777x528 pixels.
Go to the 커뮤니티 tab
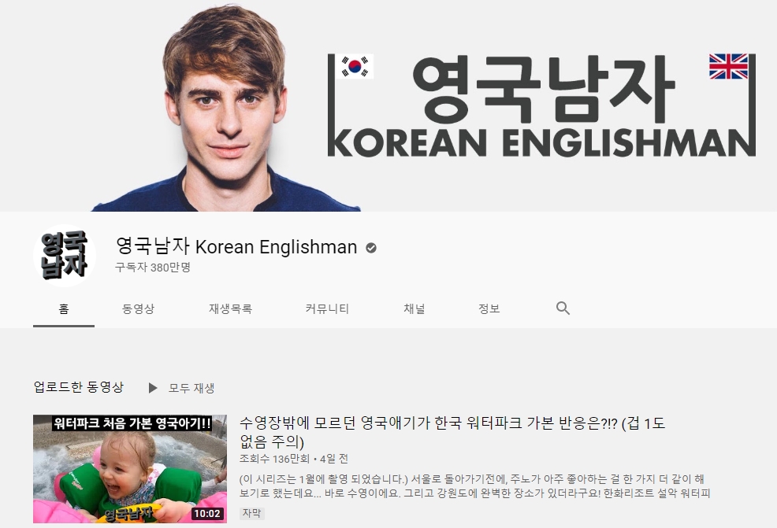(327, 308)
